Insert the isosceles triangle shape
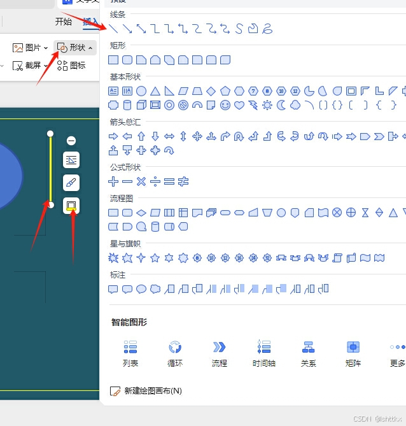406x426 pixels. pyautogui.click(x=155, y=91)
